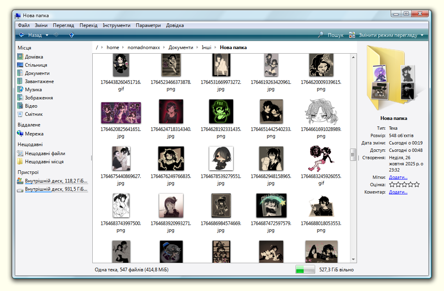
Task: Set rating to one star
Action: coord(392,185)
